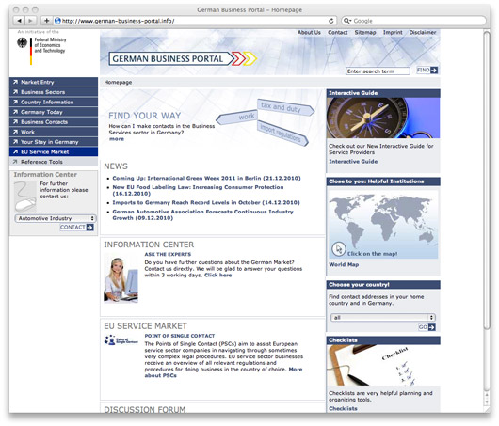Open German Automotive Association Forecasts news link
This screenshot has width=499, height=426.
[202, 214]
